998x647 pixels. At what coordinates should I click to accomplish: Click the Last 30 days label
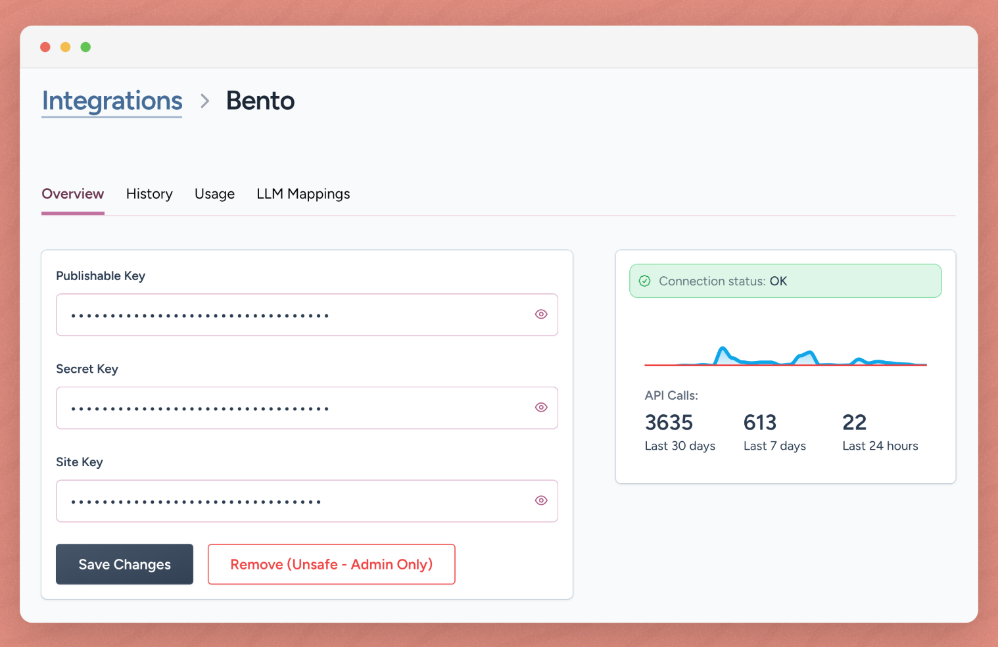[x=680, y=446]
